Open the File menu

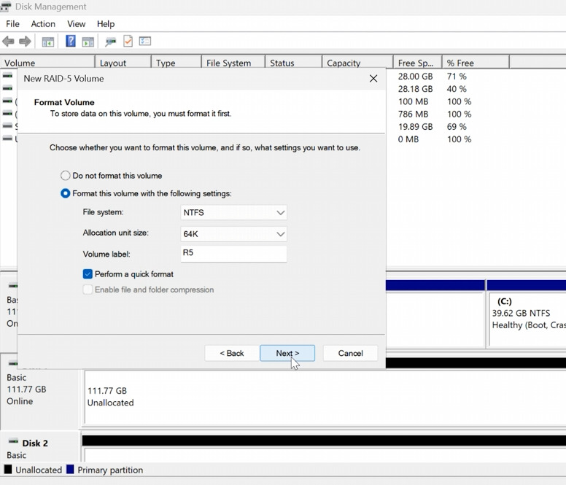click(12, 24)
